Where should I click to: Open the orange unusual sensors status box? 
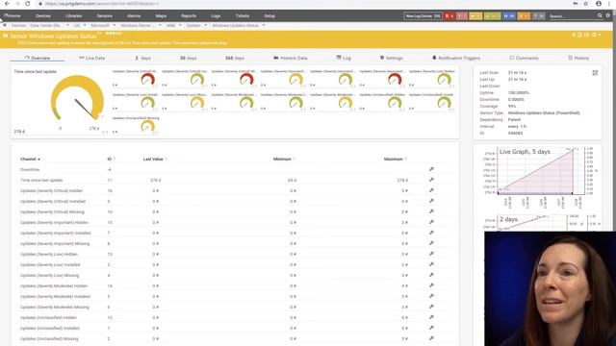[524, 16]
